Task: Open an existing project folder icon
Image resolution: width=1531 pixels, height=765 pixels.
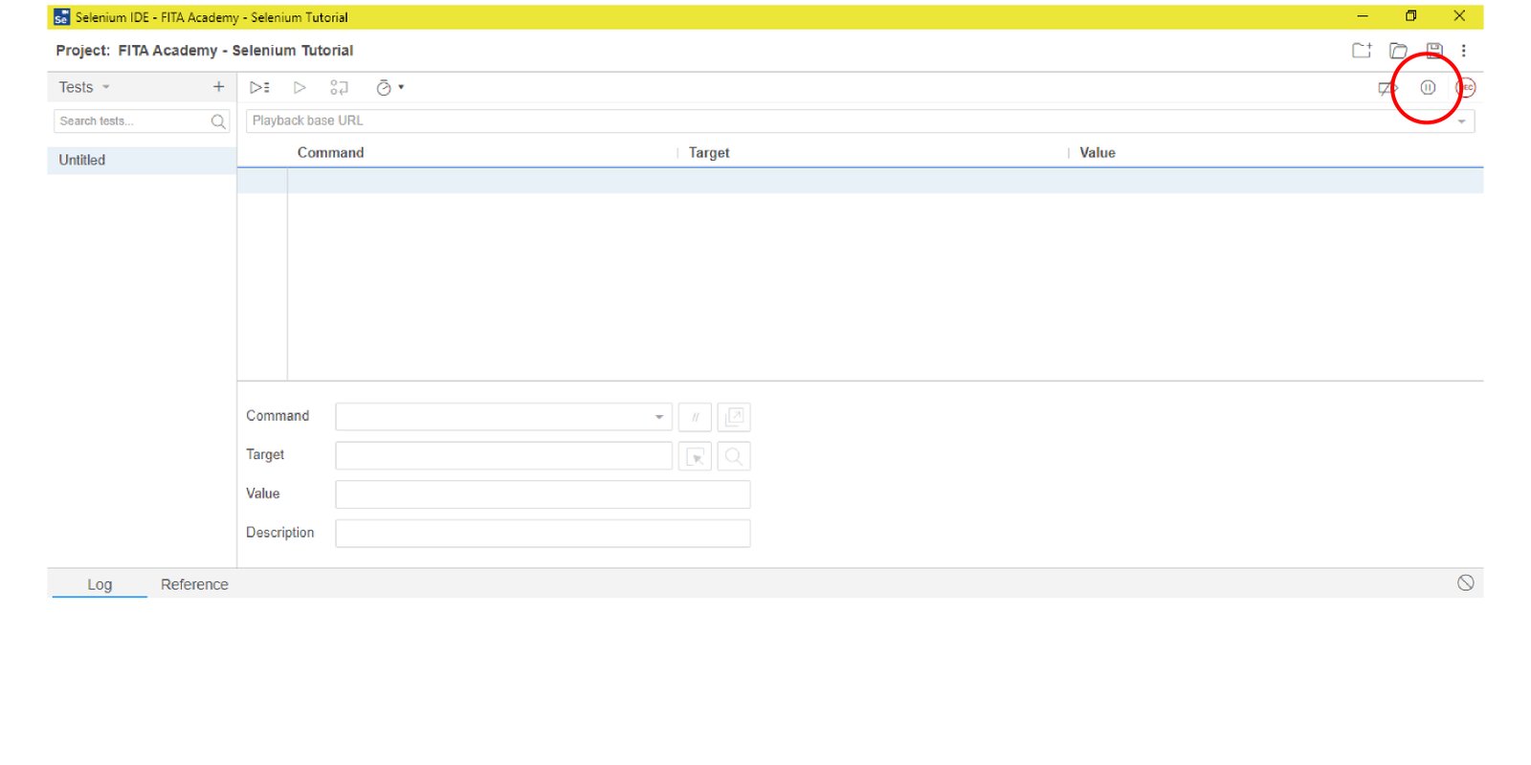Action: 1398,50
